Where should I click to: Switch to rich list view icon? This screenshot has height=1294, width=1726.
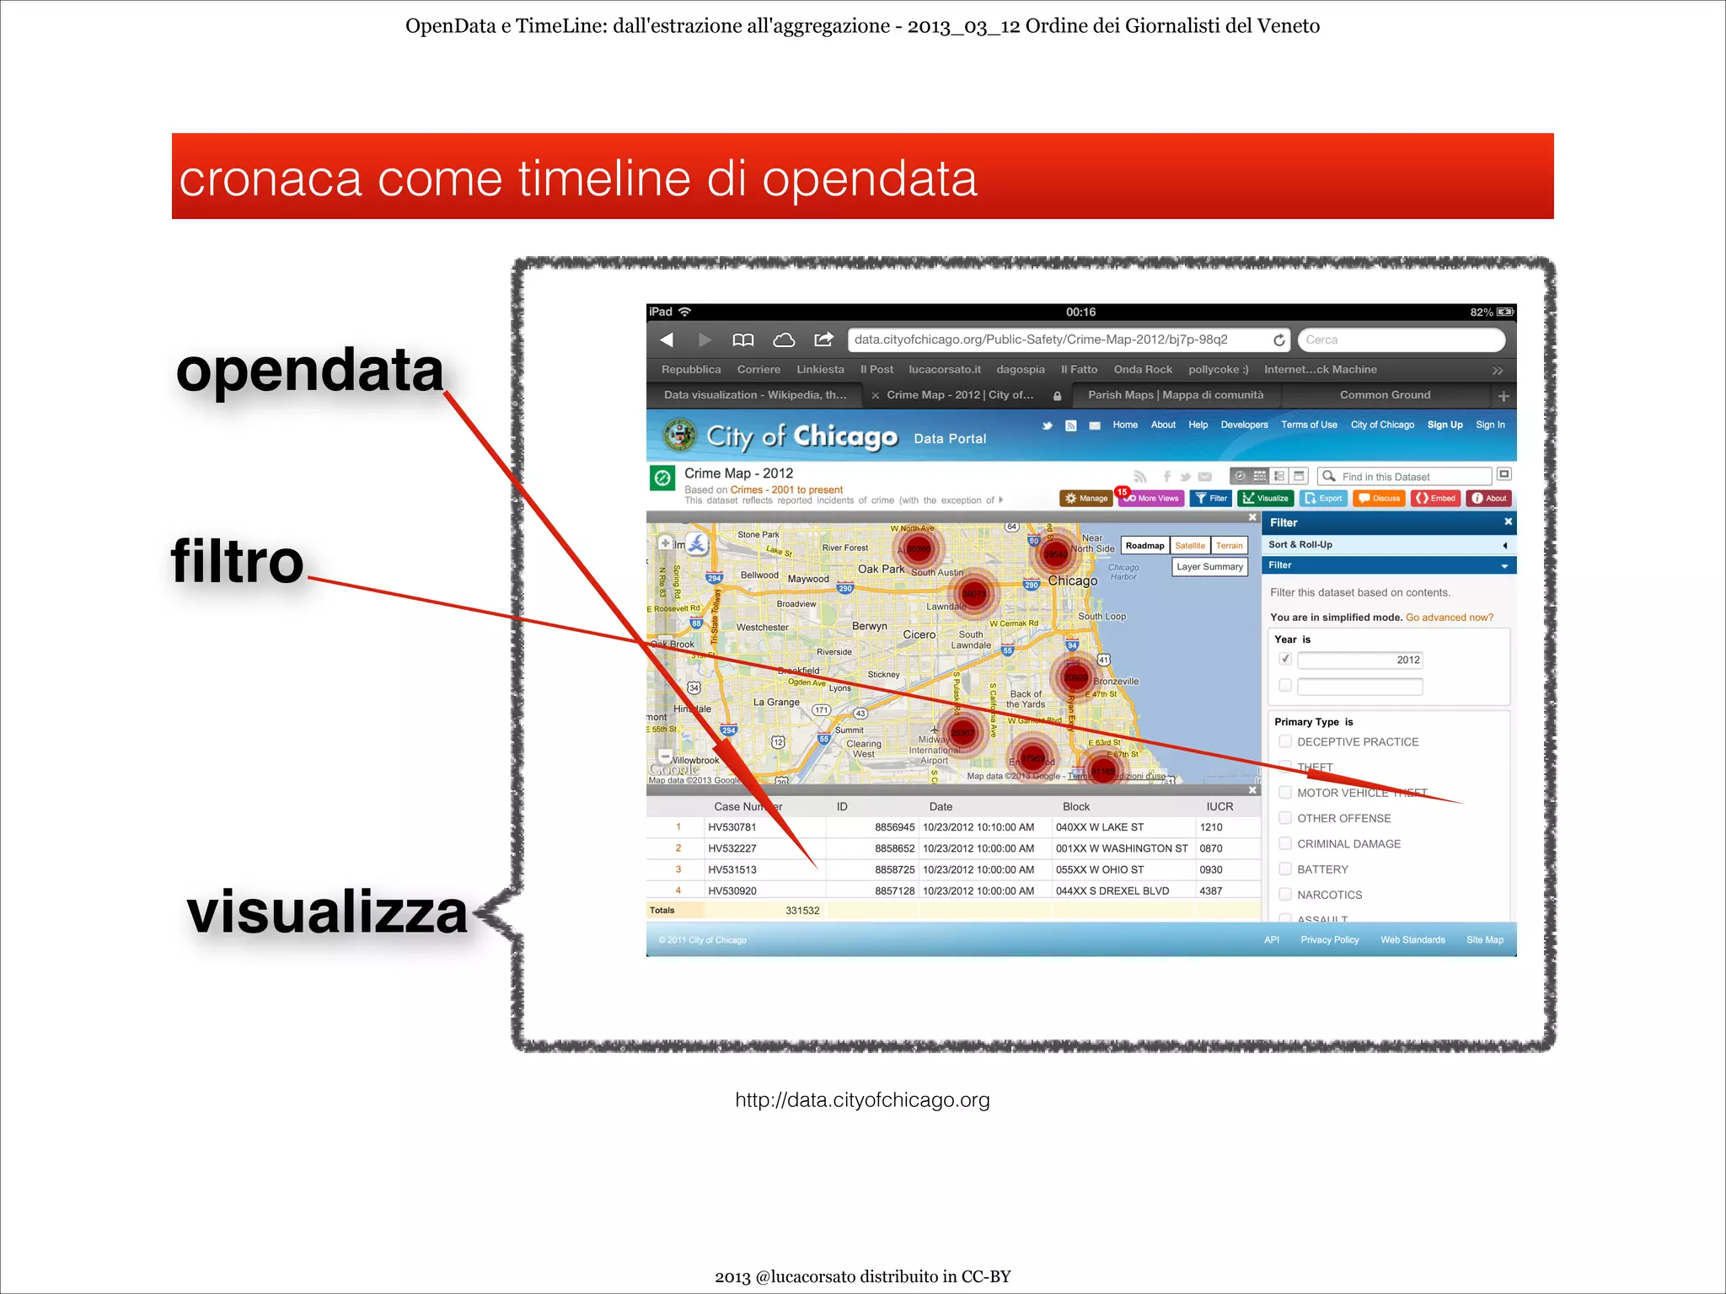[1279, 476]
